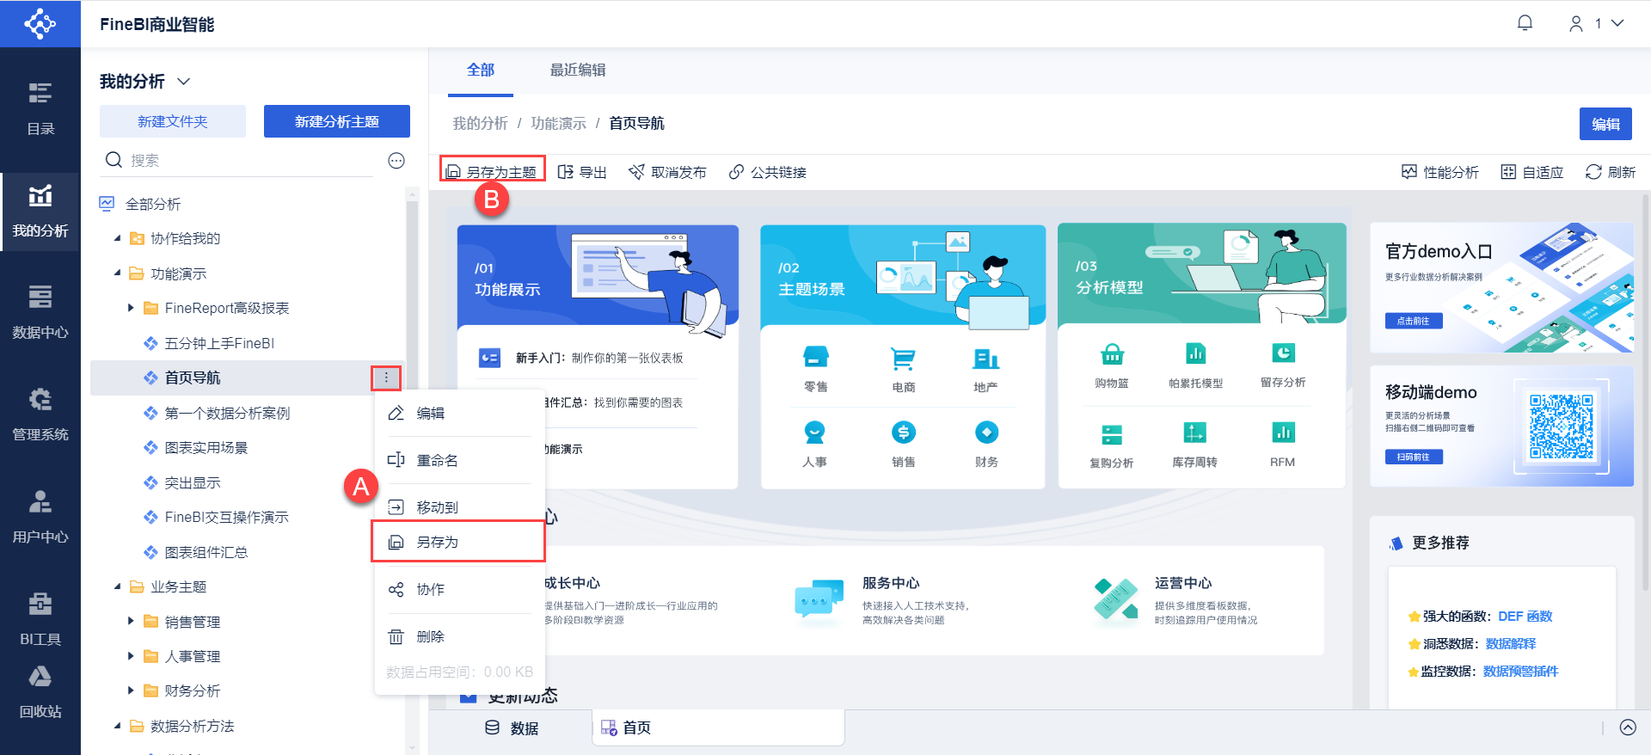The width and height of the screenshot is (1651, 755).
Task: Click the 刷新 refresh button
Action: [1611, 172]
